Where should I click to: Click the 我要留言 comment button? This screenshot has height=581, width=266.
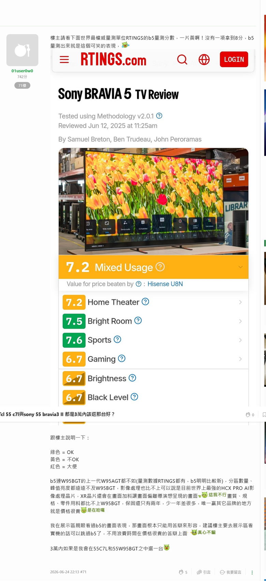(231, 572)
